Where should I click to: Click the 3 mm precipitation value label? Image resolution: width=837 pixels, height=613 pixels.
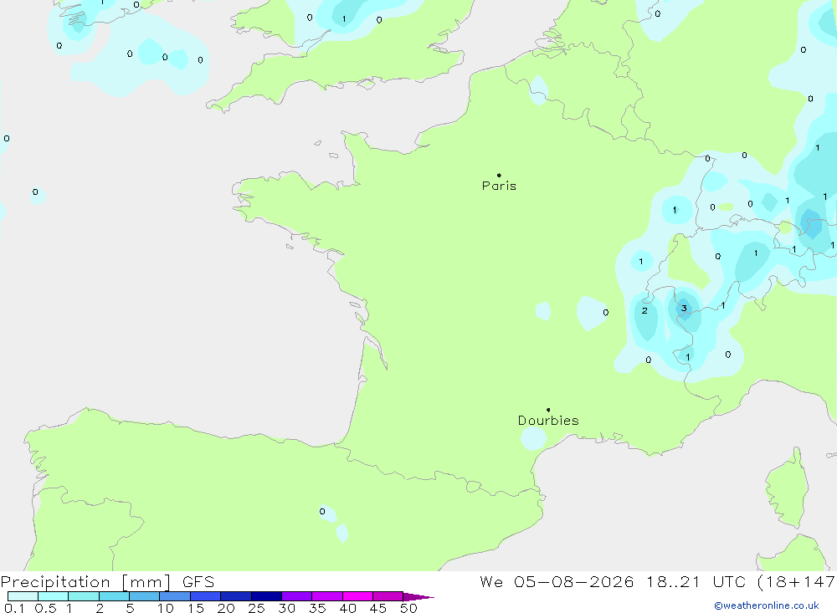(684, 309)
